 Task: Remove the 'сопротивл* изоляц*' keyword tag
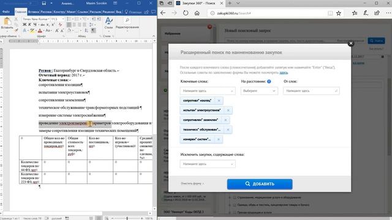point(219,100)
